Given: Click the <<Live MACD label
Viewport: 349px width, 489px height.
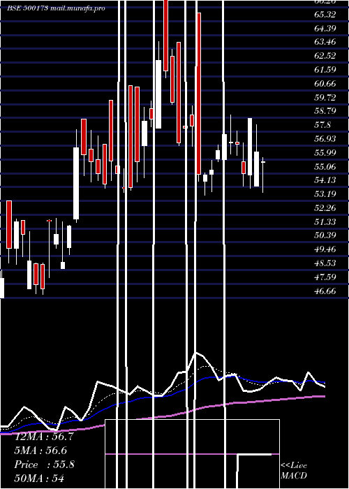Looking at the screenshot, I should point(294,471).
